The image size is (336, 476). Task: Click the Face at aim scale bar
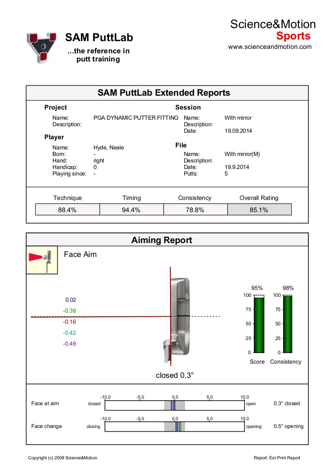point(175,406)
